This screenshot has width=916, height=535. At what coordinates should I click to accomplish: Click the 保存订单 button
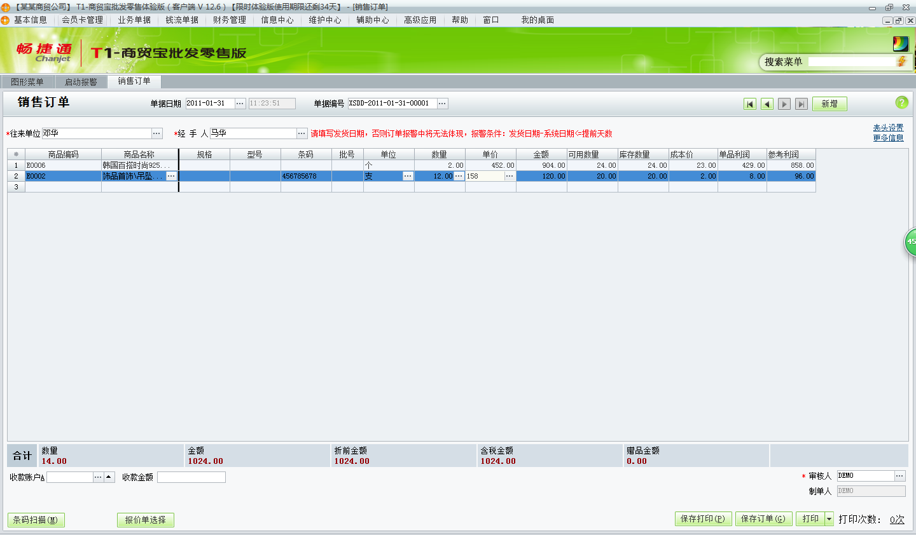point(763,519)
